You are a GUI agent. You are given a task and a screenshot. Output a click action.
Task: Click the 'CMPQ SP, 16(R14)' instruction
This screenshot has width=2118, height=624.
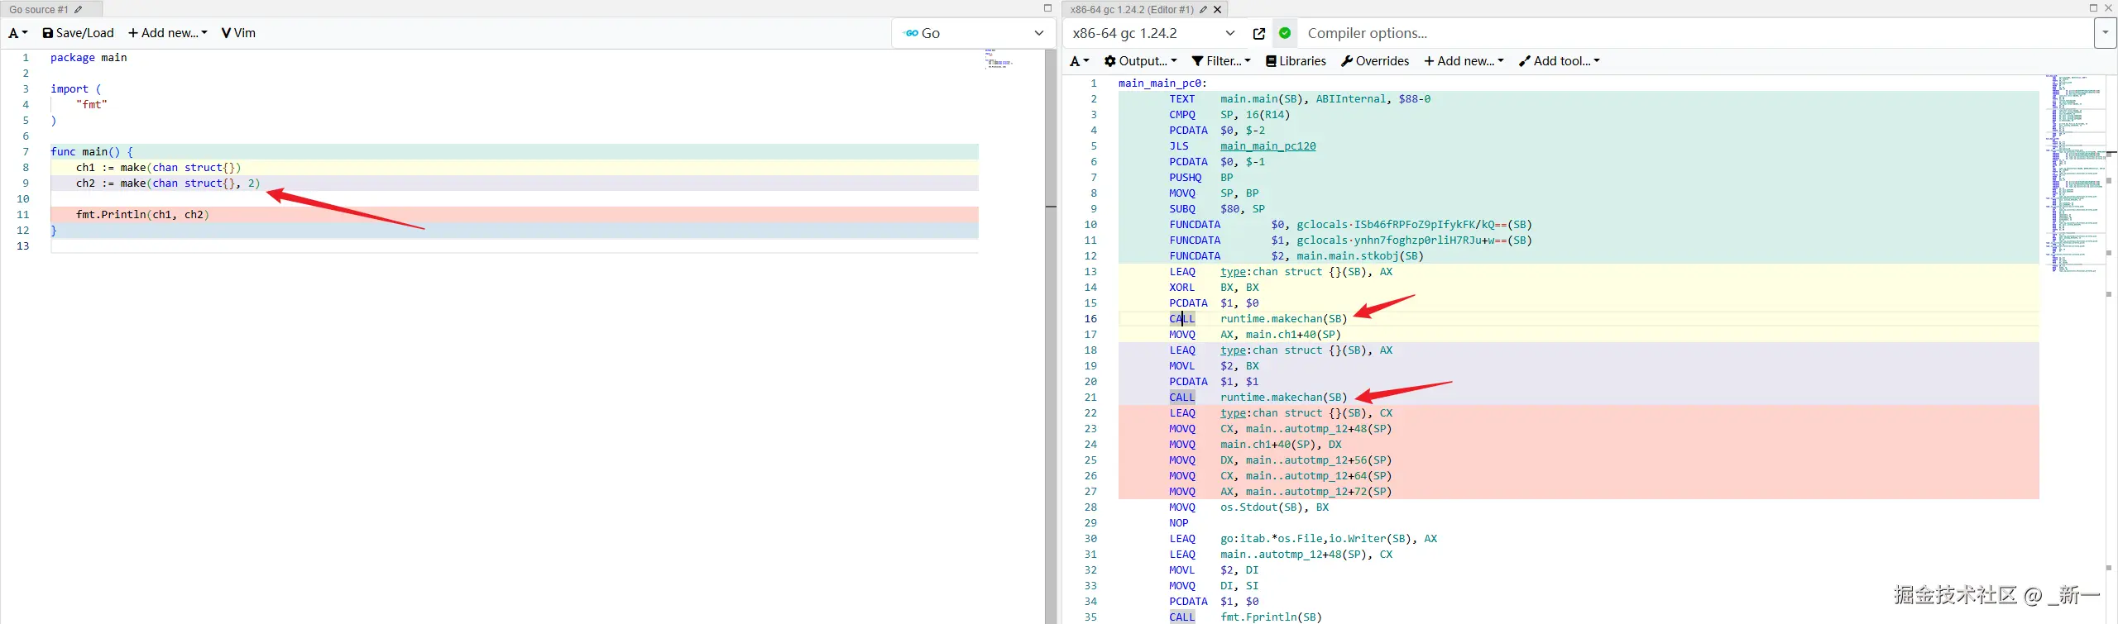point(1229,115)
